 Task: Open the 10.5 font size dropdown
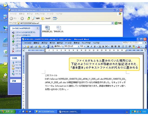click(85, 46)
